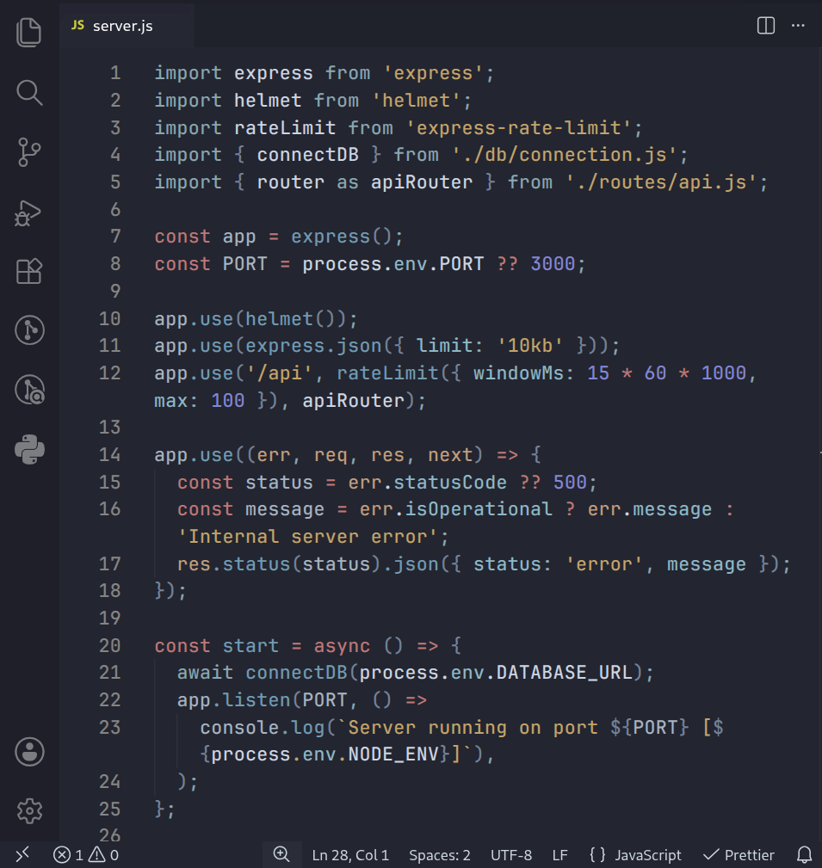Click NODE_ENV in the template string
This screenshot has height=868, width=822.
393,754
